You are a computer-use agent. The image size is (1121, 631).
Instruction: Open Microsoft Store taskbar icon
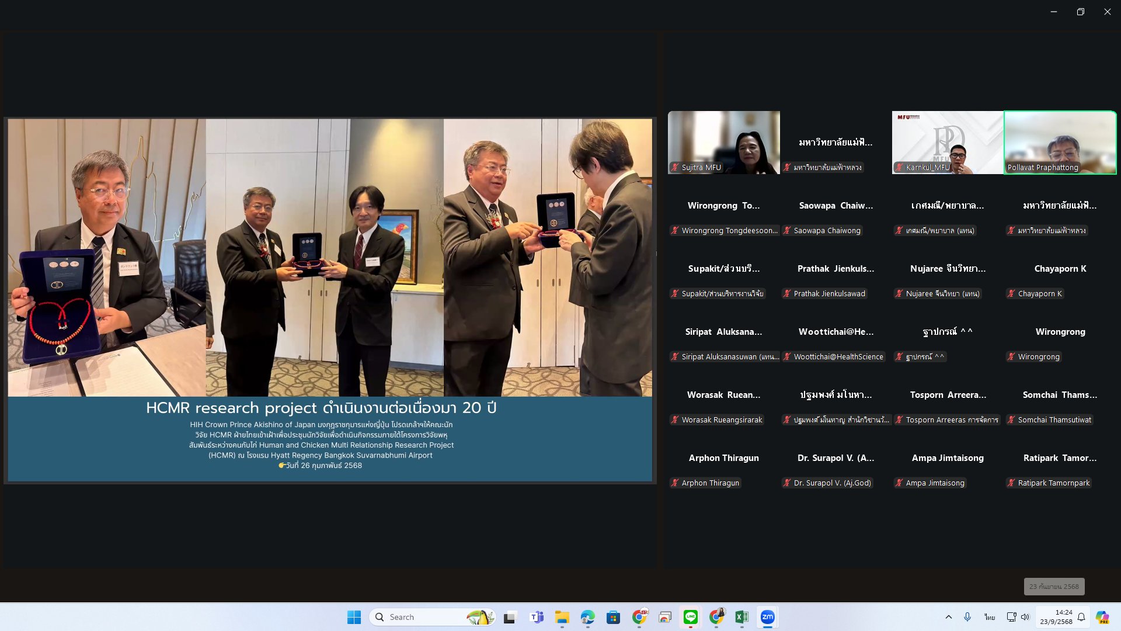pyautogui.click(x=613, y=617)
